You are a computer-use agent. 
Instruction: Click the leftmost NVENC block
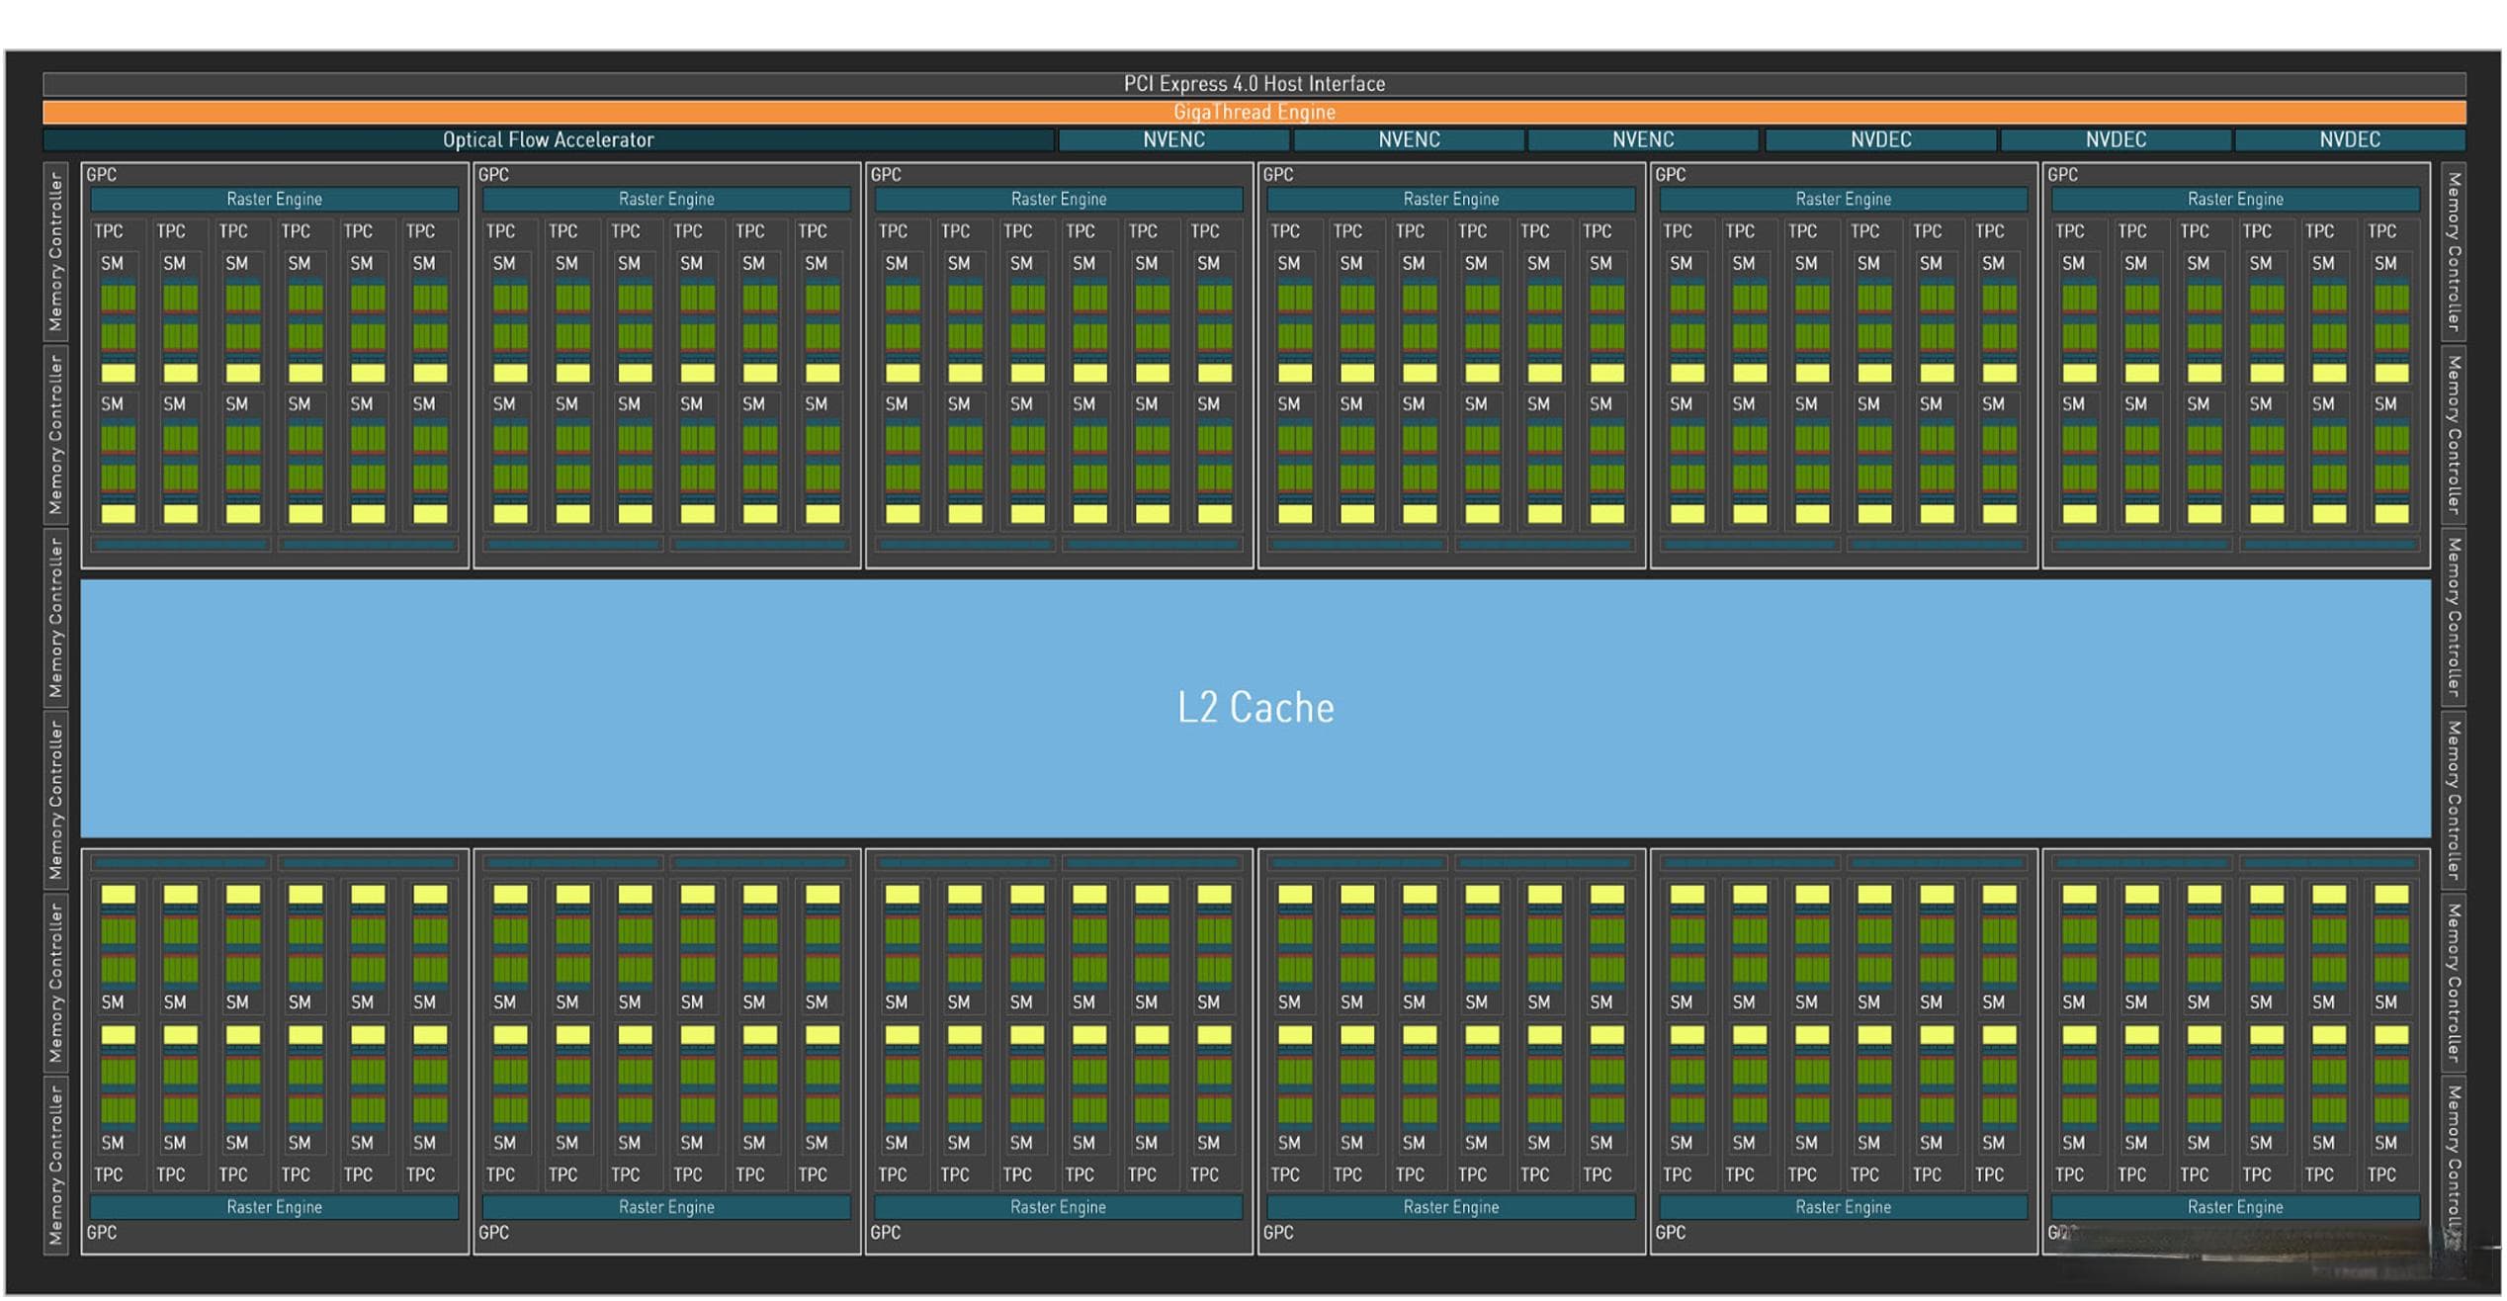coord(1173,139)
